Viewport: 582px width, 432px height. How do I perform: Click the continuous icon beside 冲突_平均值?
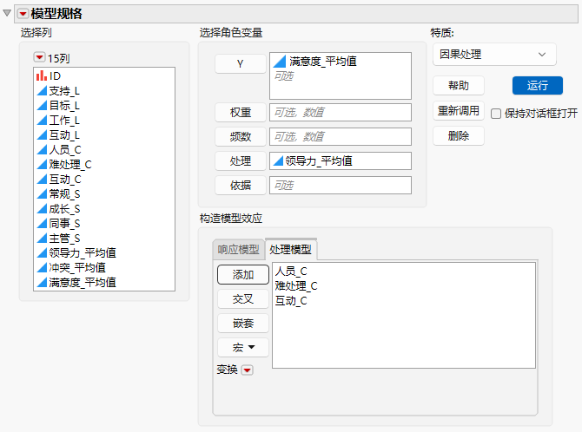42,268
